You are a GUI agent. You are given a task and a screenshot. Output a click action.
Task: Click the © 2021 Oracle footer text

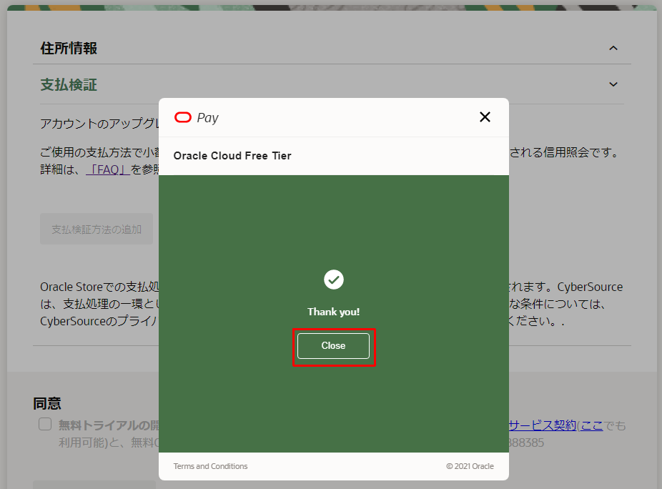(x=470, y=466)
